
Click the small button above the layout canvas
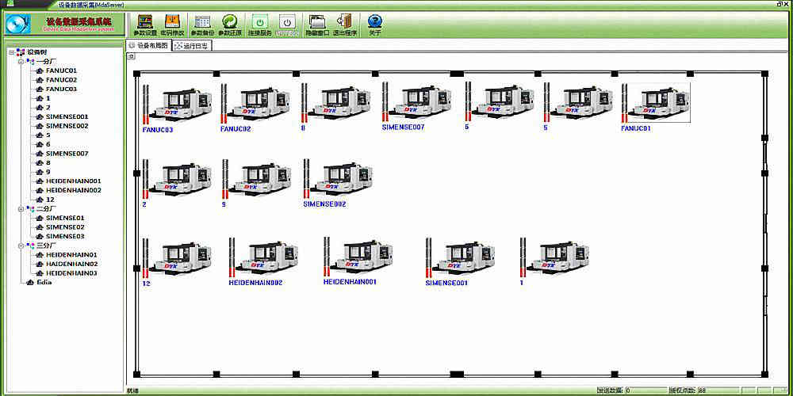131,56
